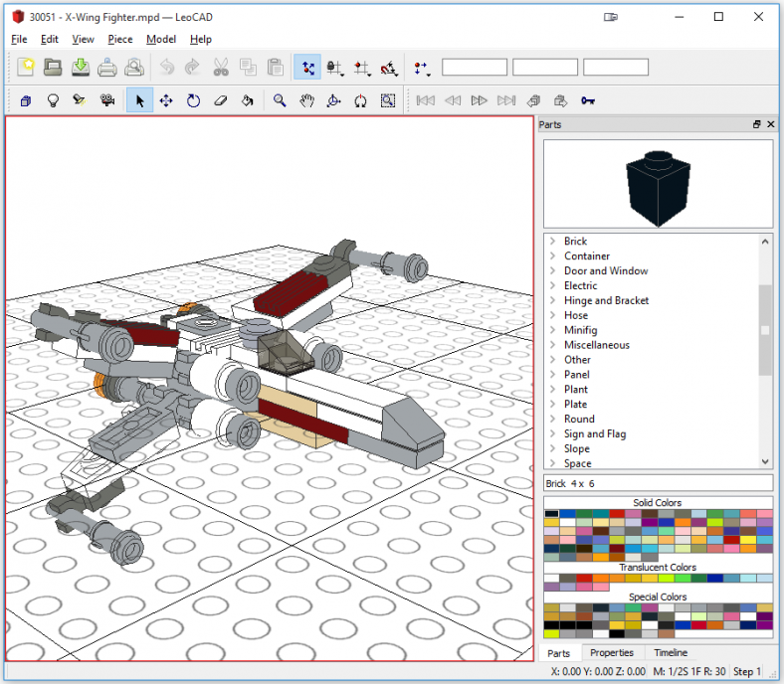Activate the Rotate piece tool
Viewport: 784px width, 684px height.
tap(193, 101)
